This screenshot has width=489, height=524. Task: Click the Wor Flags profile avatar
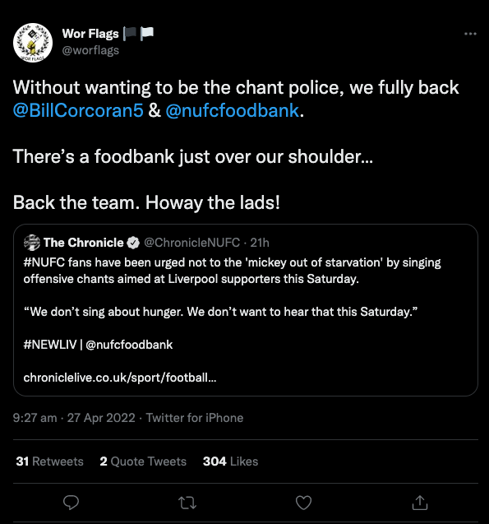click(x=33, y=43)
